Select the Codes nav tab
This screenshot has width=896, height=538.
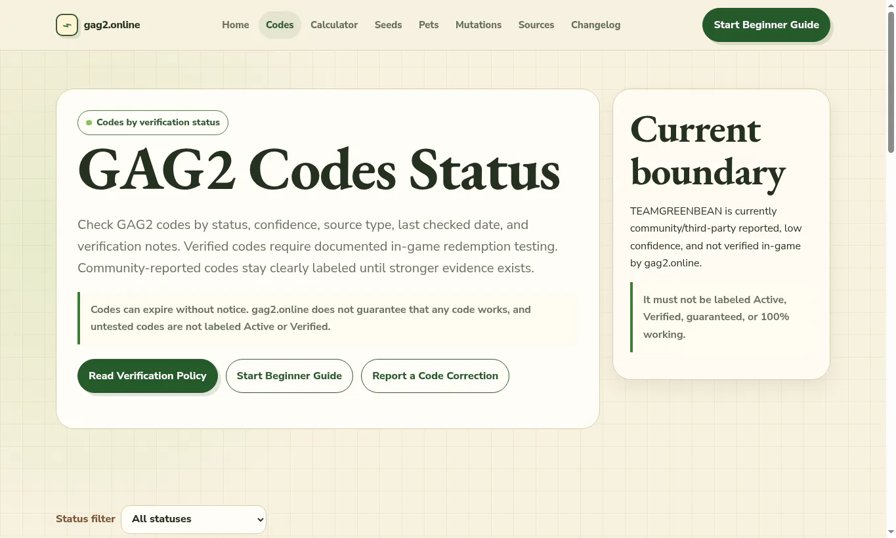coord(280,25)
